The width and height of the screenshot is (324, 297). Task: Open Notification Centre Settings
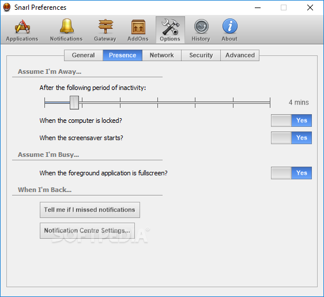pos(87,231)
